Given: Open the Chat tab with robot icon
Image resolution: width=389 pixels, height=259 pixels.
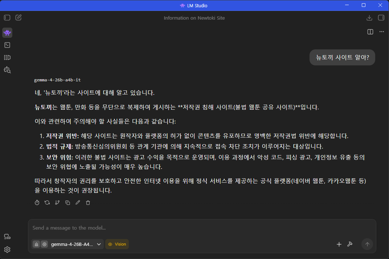Looking at the screenshot, I should [x=7, y=33].
